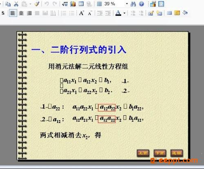Click equation label 1 beside first equation
Screen dimensions: 204x169
click(125, 81)
